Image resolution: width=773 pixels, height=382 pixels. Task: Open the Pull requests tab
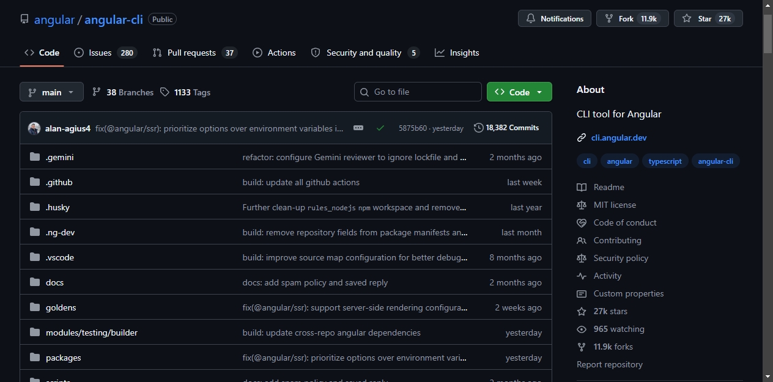pos(194,53)
